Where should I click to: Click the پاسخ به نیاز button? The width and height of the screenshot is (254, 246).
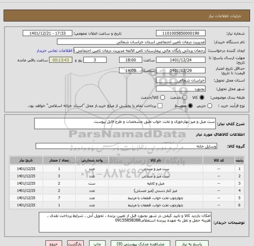[192, 244]
